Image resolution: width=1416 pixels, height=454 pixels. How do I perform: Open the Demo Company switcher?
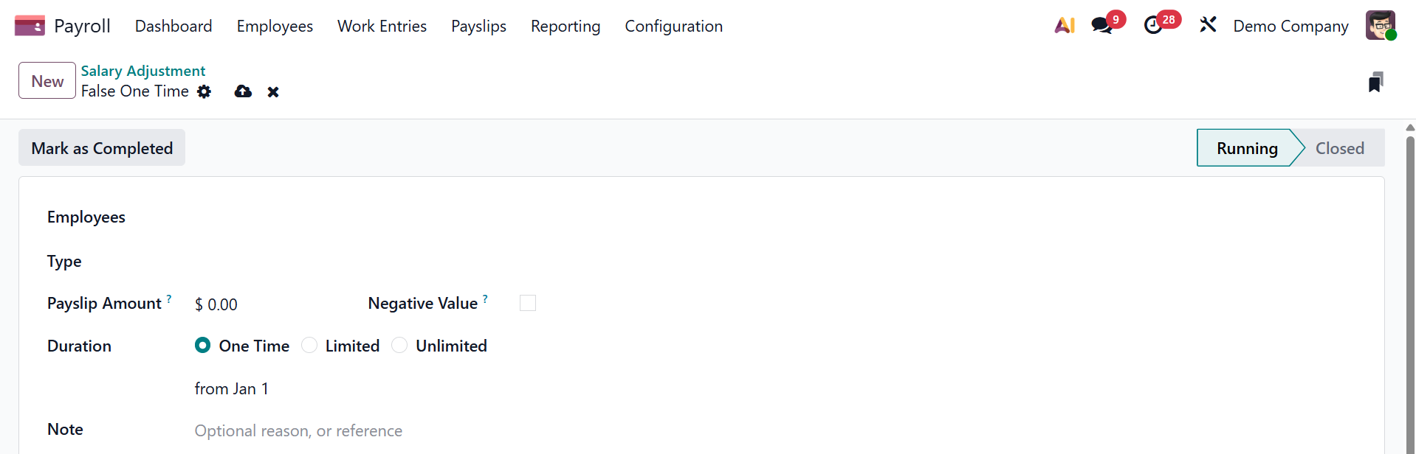pyautogui.click(x=1290, y=27)
